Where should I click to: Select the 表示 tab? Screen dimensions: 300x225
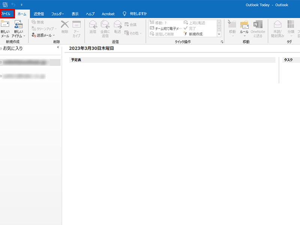pos(75,14)
